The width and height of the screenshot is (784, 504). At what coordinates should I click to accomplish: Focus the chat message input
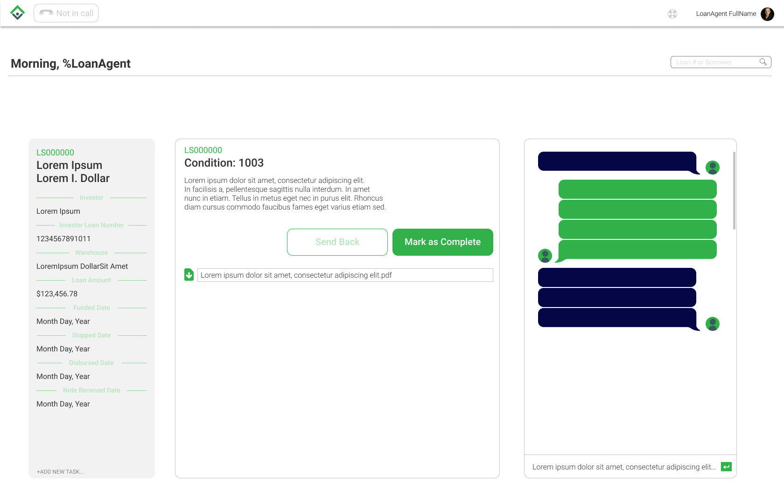point(624,467)
